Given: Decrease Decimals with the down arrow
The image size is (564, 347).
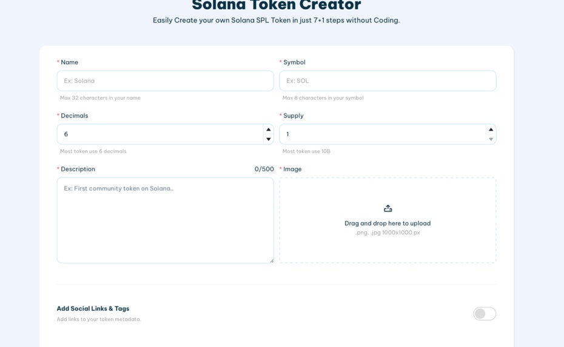Looking at the screenshot, I should pos(268,139).
